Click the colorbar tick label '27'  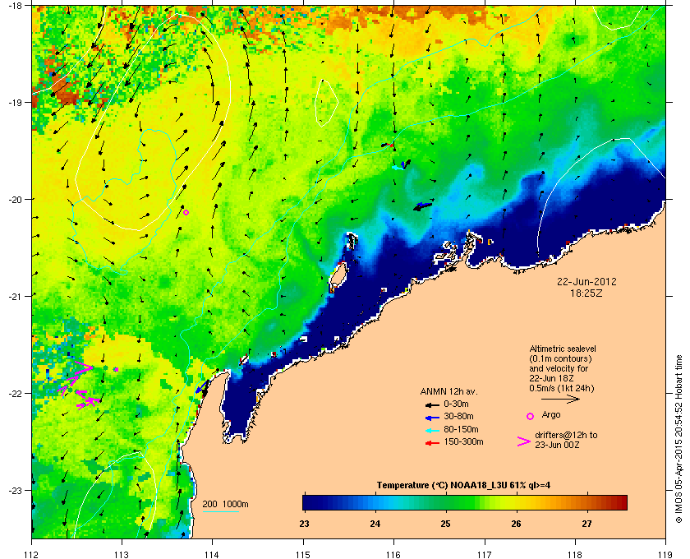587,524
